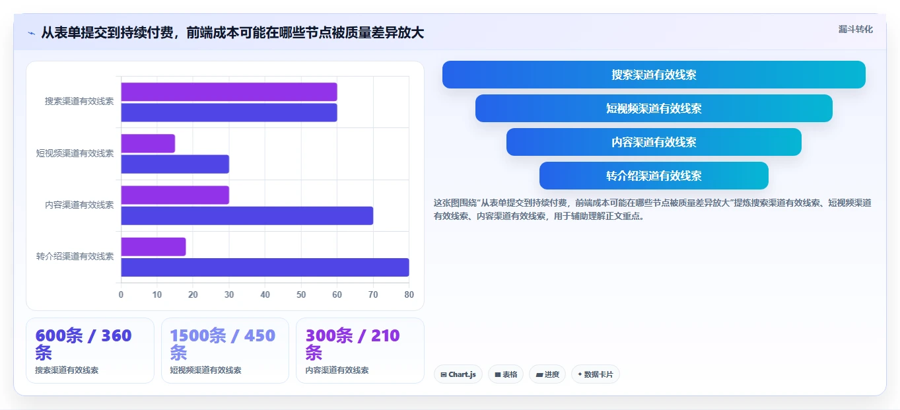Screen dimensions: 900x410
Task: Click the 搜索渠道有效线索 funnel stage
Action: pyautogui.click(x=654, y=75)
